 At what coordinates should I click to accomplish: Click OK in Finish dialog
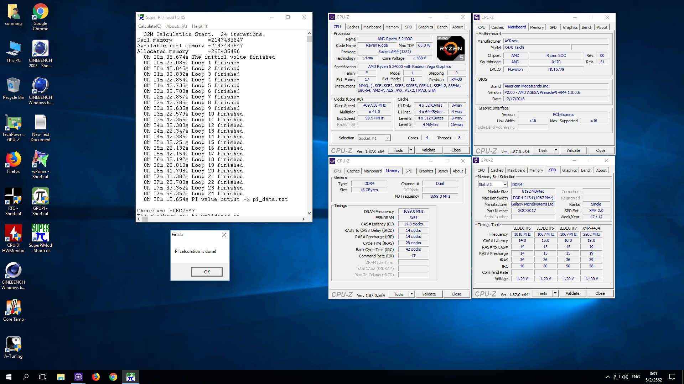207,272
